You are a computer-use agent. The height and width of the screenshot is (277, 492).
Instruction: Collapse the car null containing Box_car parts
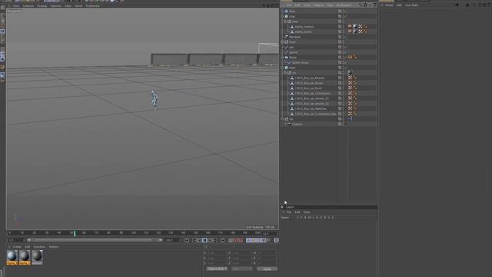coord(285,73)
